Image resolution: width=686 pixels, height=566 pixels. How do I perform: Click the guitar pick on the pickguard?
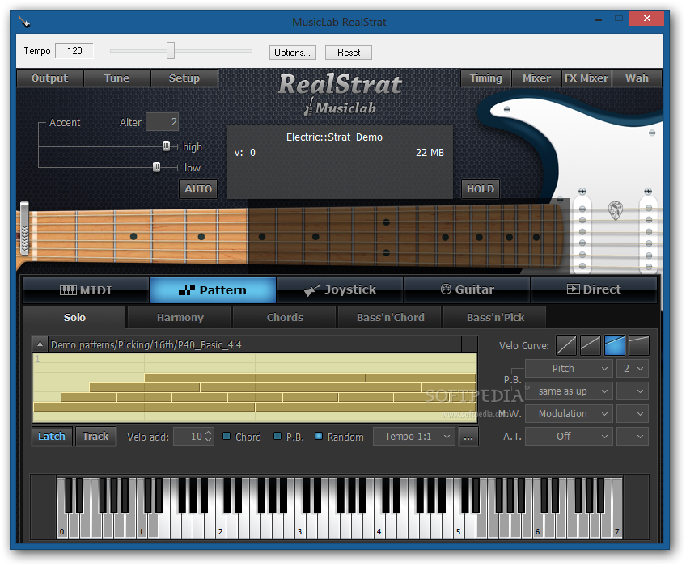(x=615, y=210)
